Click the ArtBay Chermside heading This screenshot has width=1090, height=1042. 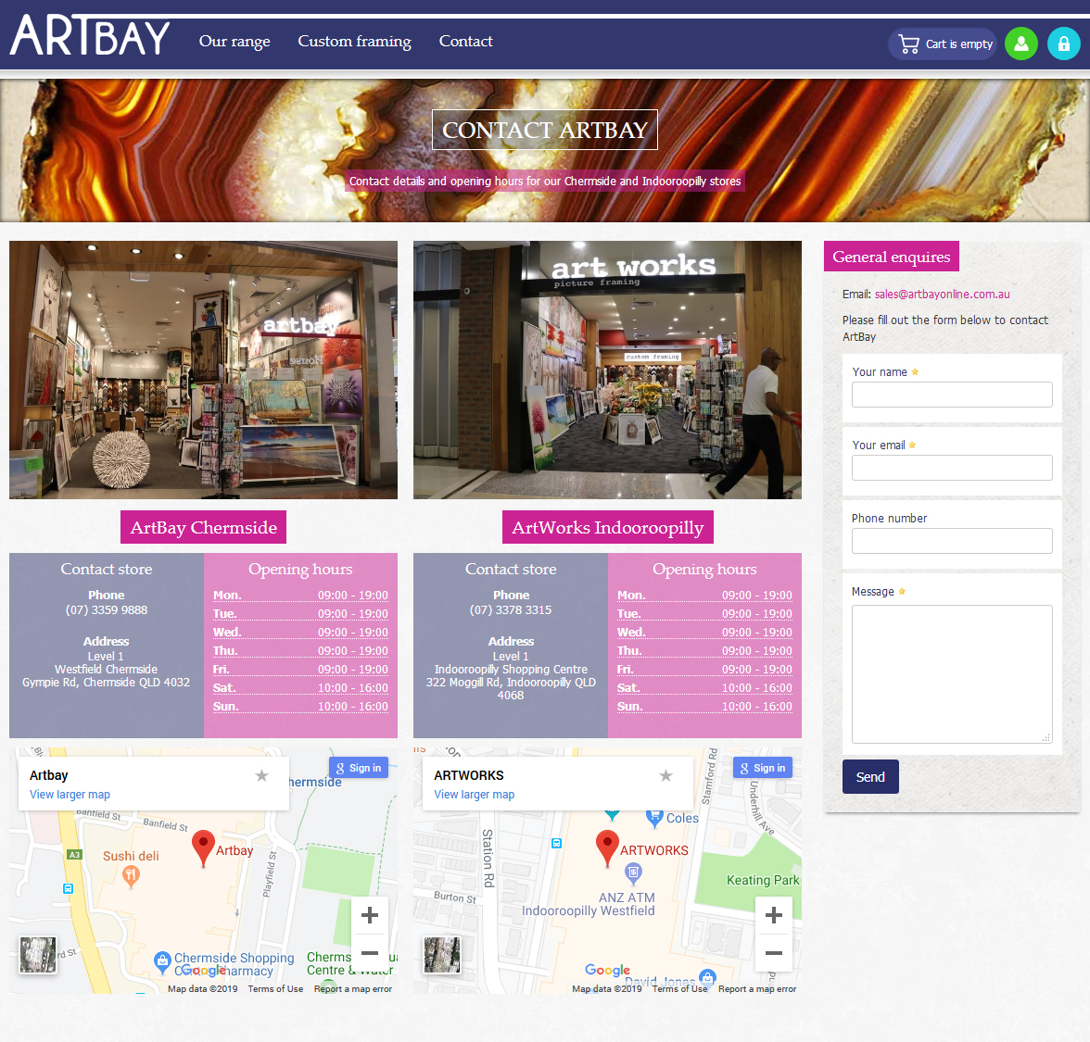204,527
